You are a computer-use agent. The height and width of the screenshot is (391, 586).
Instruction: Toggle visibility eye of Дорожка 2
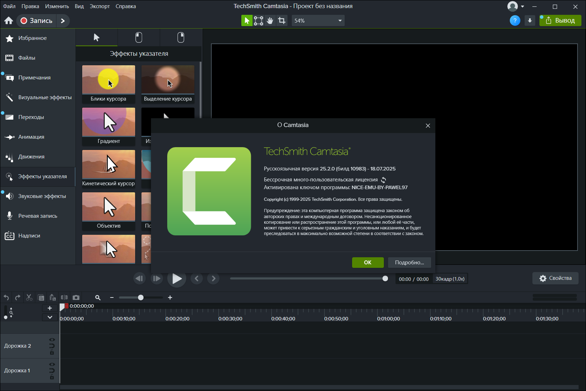pyautogui.click(x=52, y=340)
